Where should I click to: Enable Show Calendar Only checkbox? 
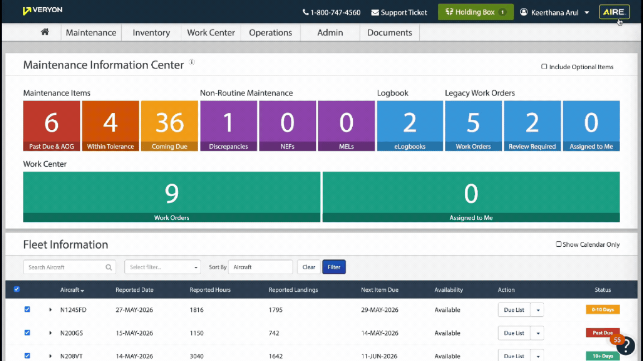pos(559,244)
